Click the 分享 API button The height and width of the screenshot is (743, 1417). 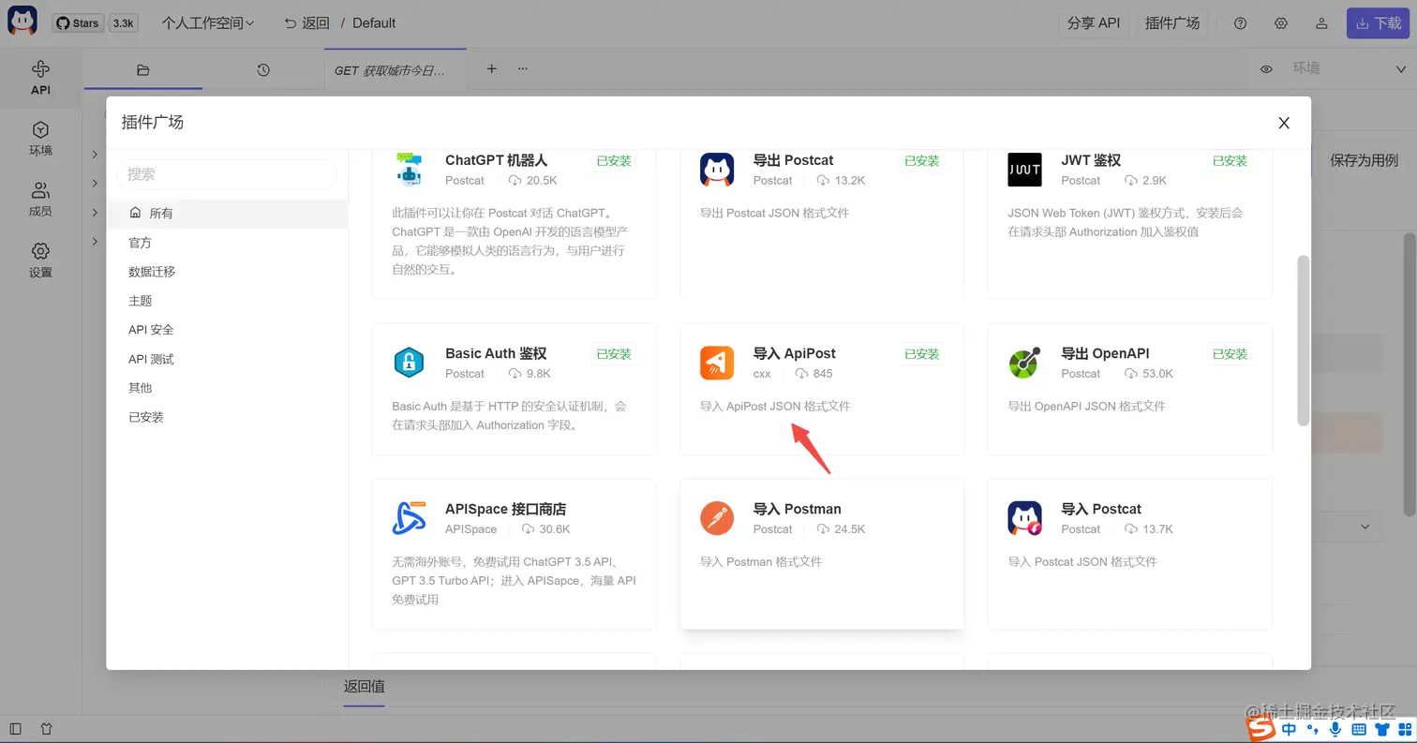click(x=1094, y=23)
